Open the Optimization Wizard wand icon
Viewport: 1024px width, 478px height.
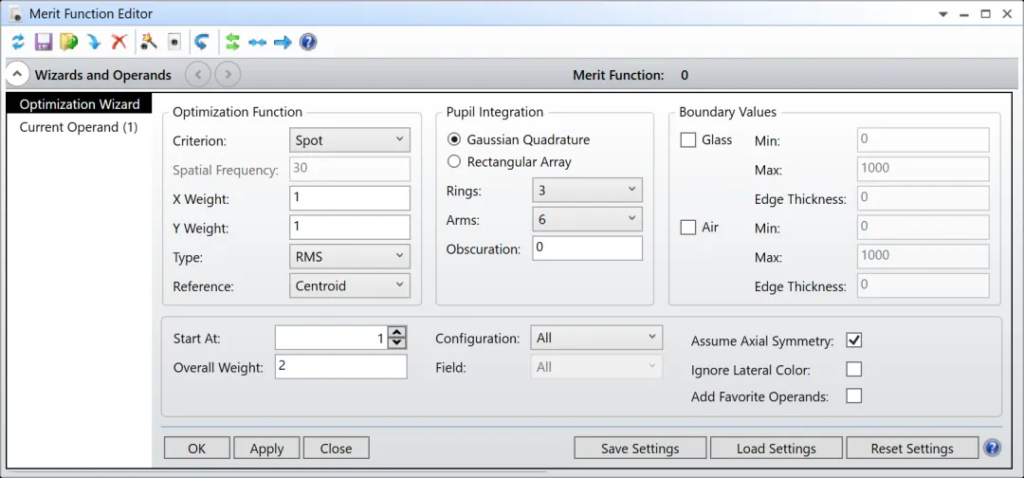pyautogui.click(x=148, y=42)
